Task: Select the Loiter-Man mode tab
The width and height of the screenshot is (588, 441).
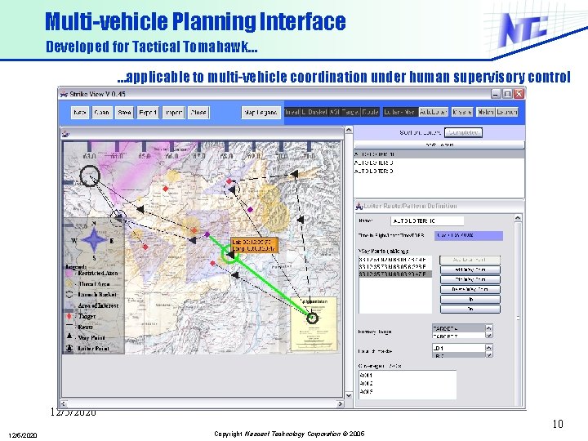Action: (x=399, y=112)
